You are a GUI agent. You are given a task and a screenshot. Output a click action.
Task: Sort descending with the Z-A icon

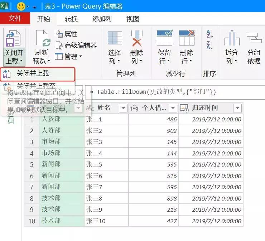(210, 45)
